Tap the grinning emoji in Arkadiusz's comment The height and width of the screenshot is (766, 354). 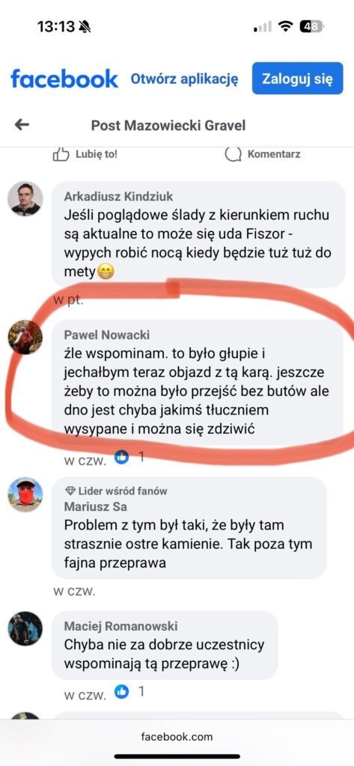coord(105,271)
